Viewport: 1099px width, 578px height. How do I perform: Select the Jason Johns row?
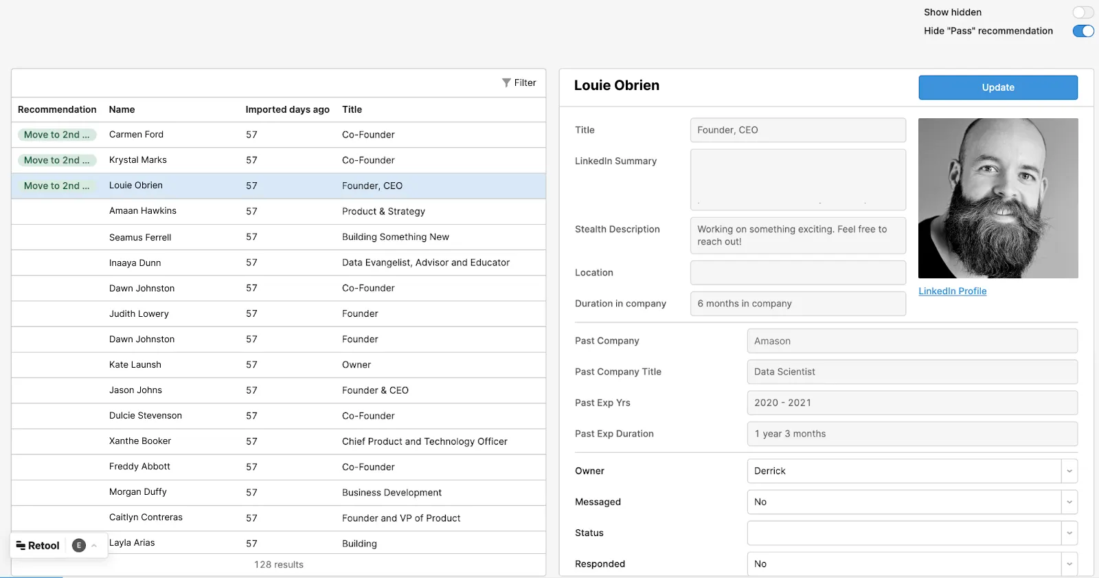[x=278, y=390]
